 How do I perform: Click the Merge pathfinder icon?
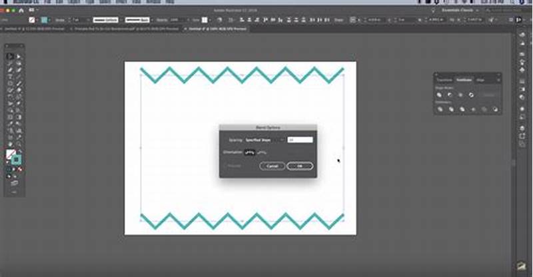pos(462,109)
